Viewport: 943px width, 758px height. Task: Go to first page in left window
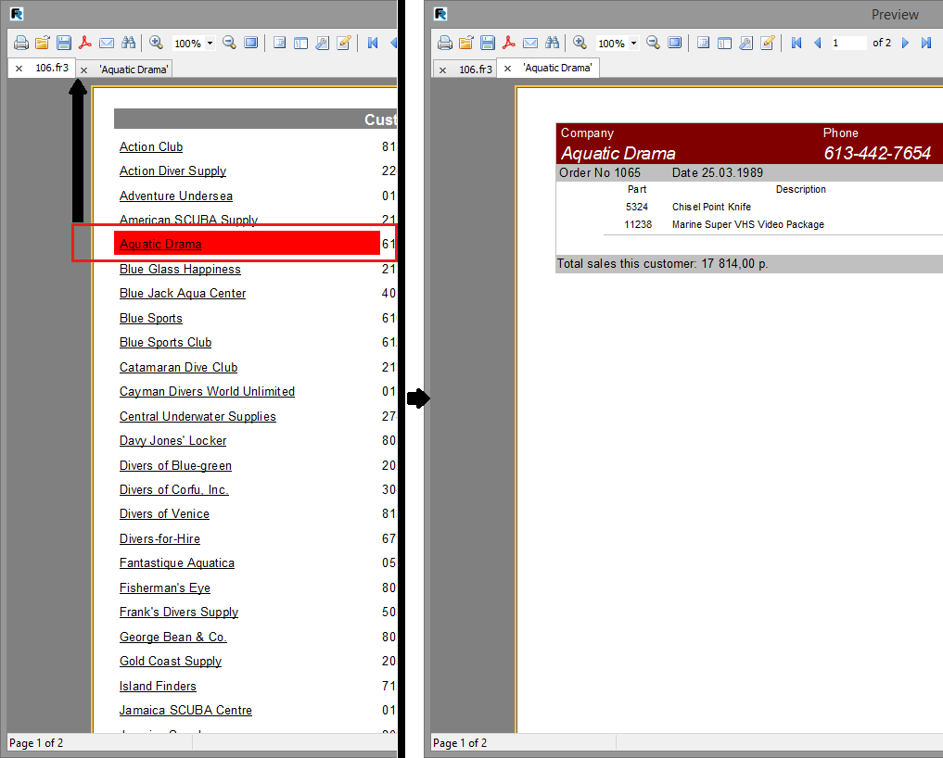372,43
